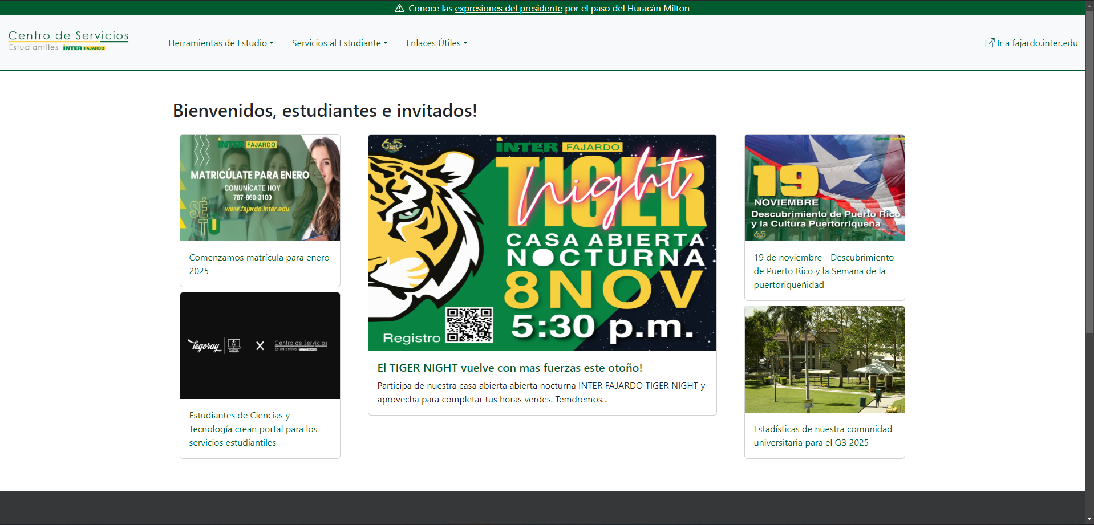Click the QR code on Tiger Night poster

469,325
